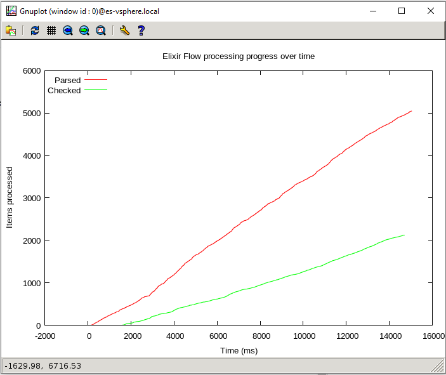Click y-axis tick label 5000
This screenshot has width=446, height=375.
pos(32,114)
